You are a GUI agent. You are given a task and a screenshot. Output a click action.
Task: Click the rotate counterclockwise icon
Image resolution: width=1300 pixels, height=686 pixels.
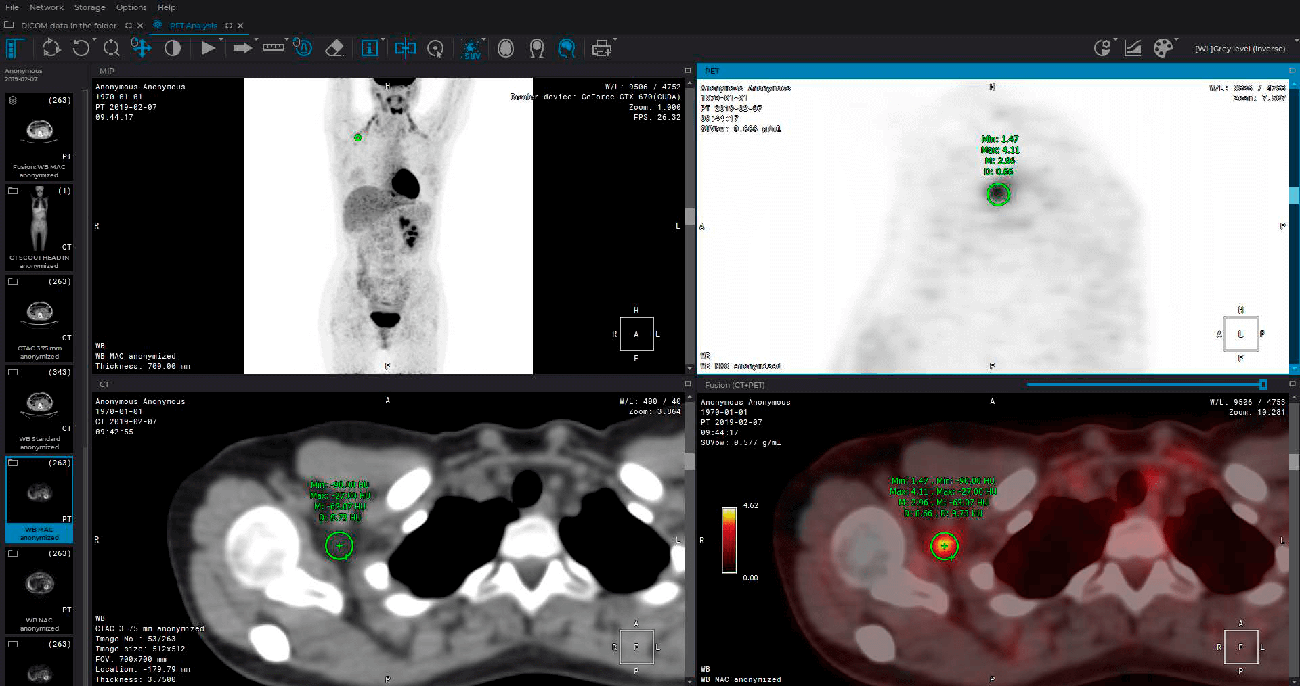coord(81,48)
